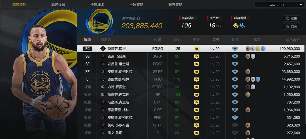Click the roster list vertical scrollbar
Viewport: 306px width, 139px height.
(305, 84)
